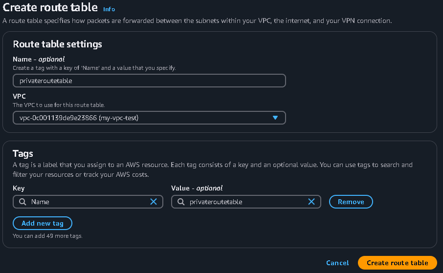Open the VPC dropdown showing my-vpc-test
This screenshot has width=443, height=273.
click(149, 118)
